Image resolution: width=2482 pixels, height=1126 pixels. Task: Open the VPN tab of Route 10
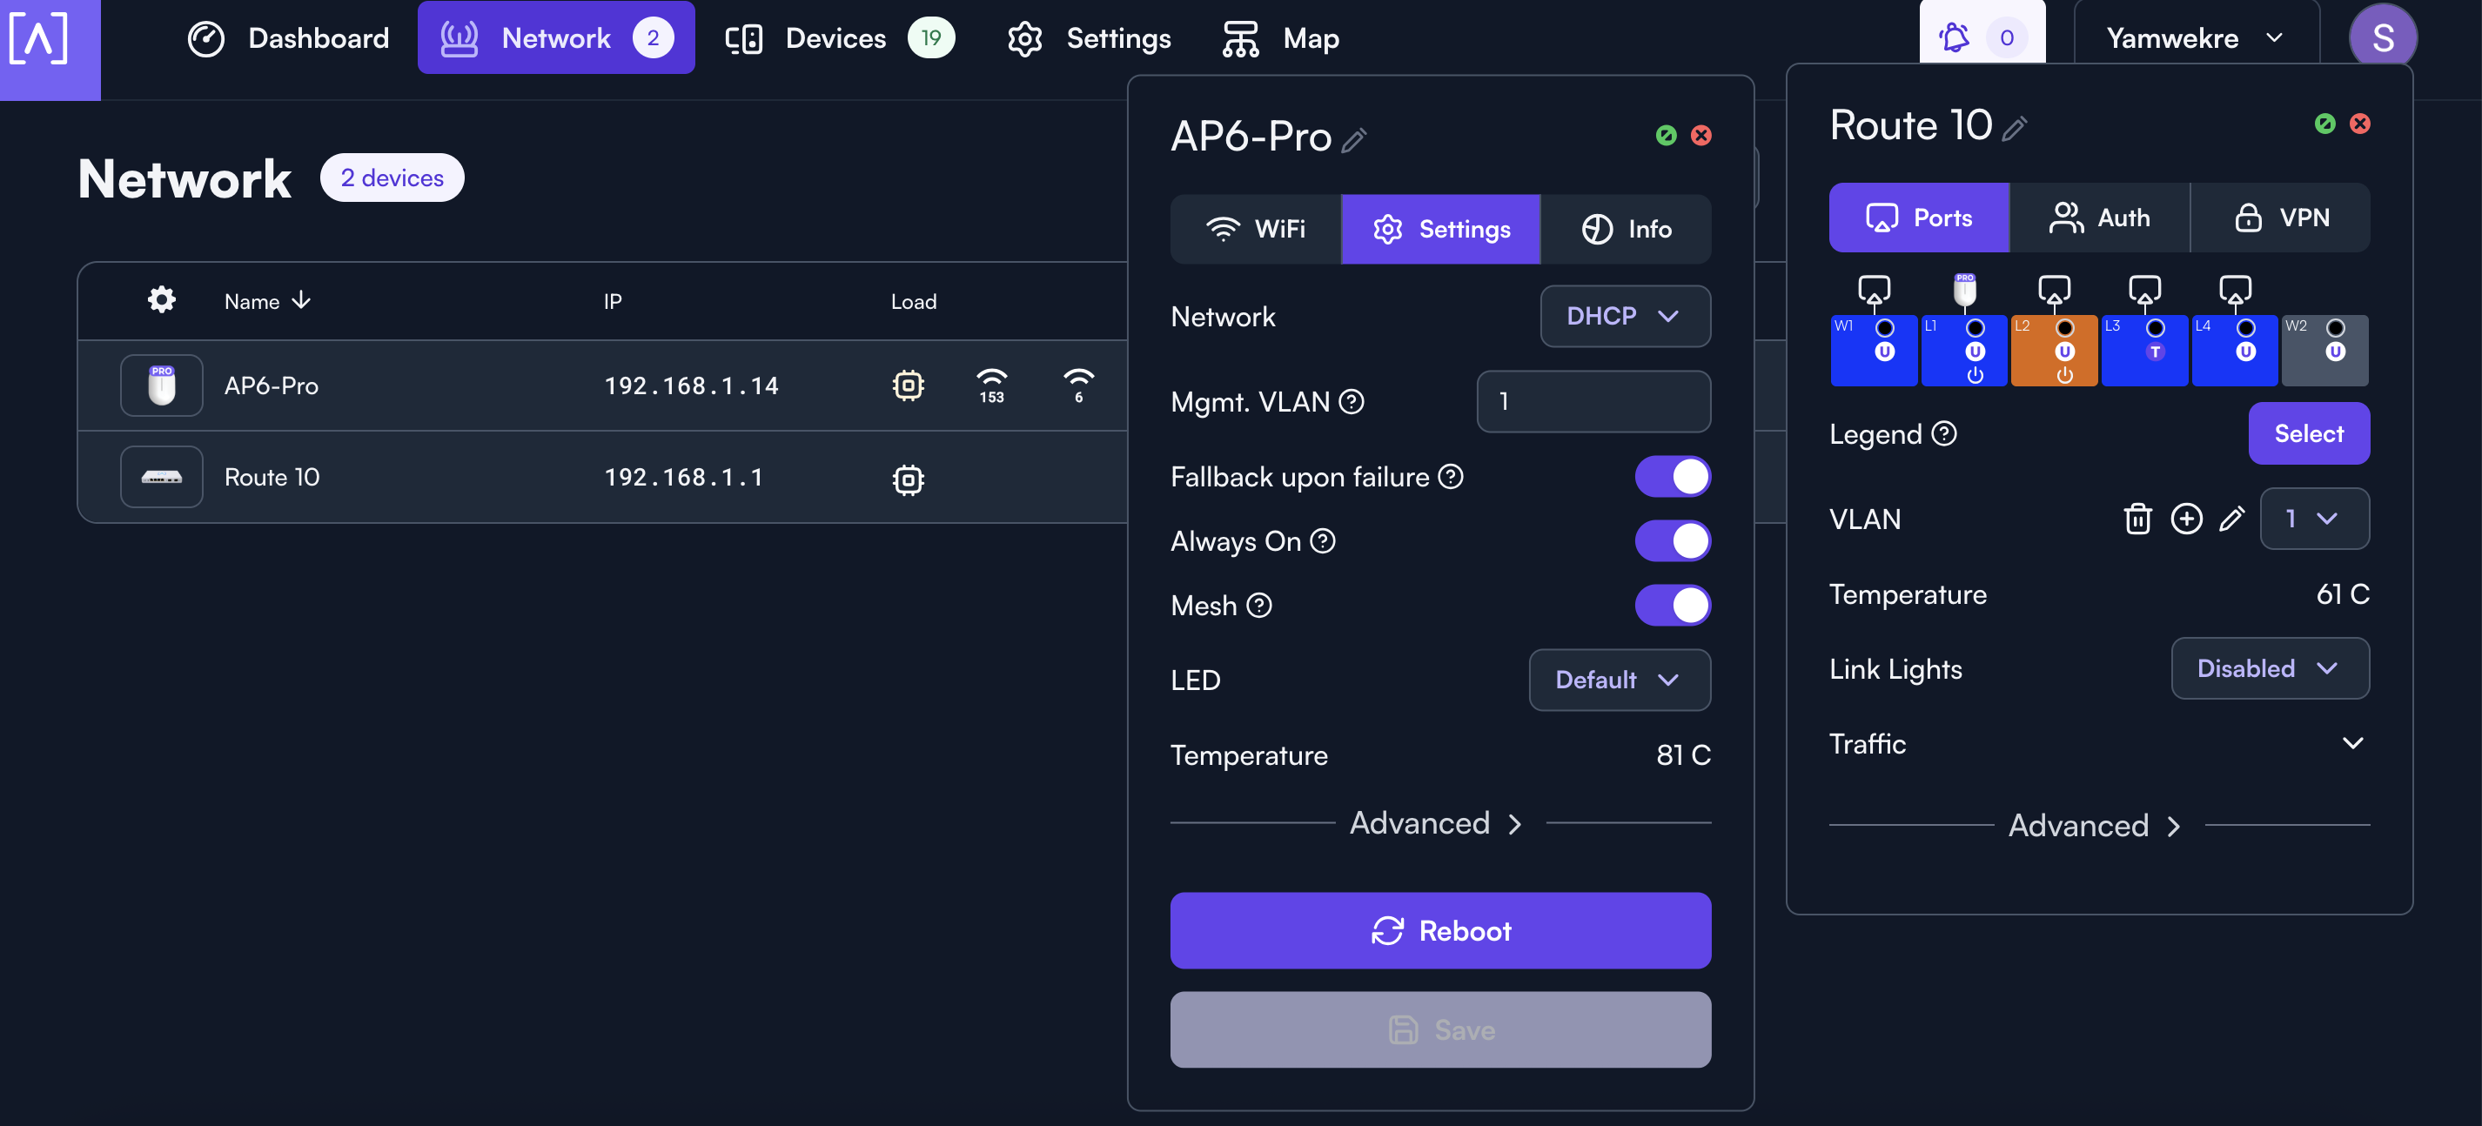coord(2281,218)
